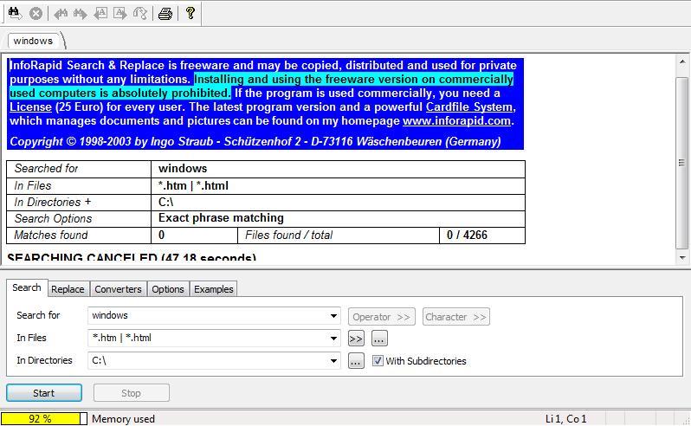Click the Start button
691x426 pixels.
pyautogui.click(x=44, y=393)
